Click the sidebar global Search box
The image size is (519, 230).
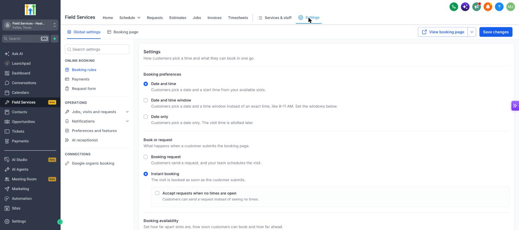(x=25, y=39)
